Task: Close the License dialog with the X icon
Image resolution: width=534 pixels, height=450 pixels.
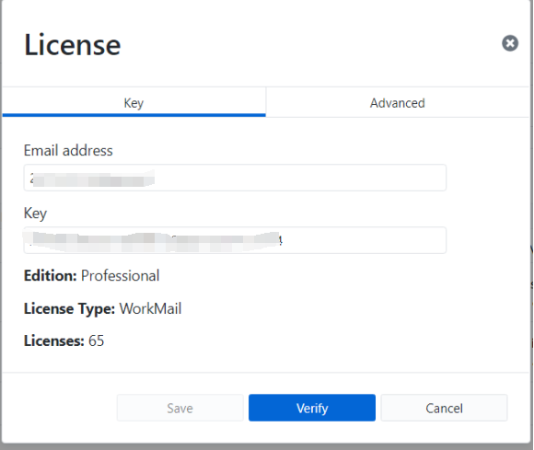Action: tap(510, 43)
